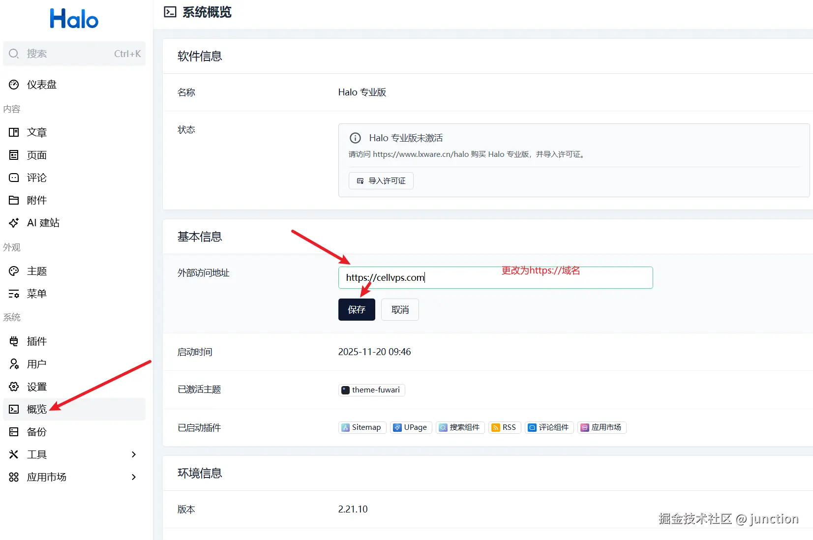Click the 用户 users icon
Viewport: 813px width, 540px height.
[x=14, y=364]
